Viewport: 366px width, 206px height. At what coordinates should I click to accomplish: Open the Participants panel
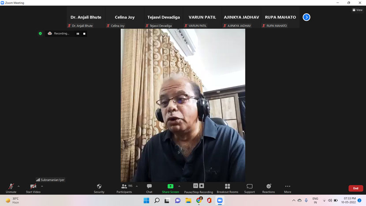[x=124, y=188]
